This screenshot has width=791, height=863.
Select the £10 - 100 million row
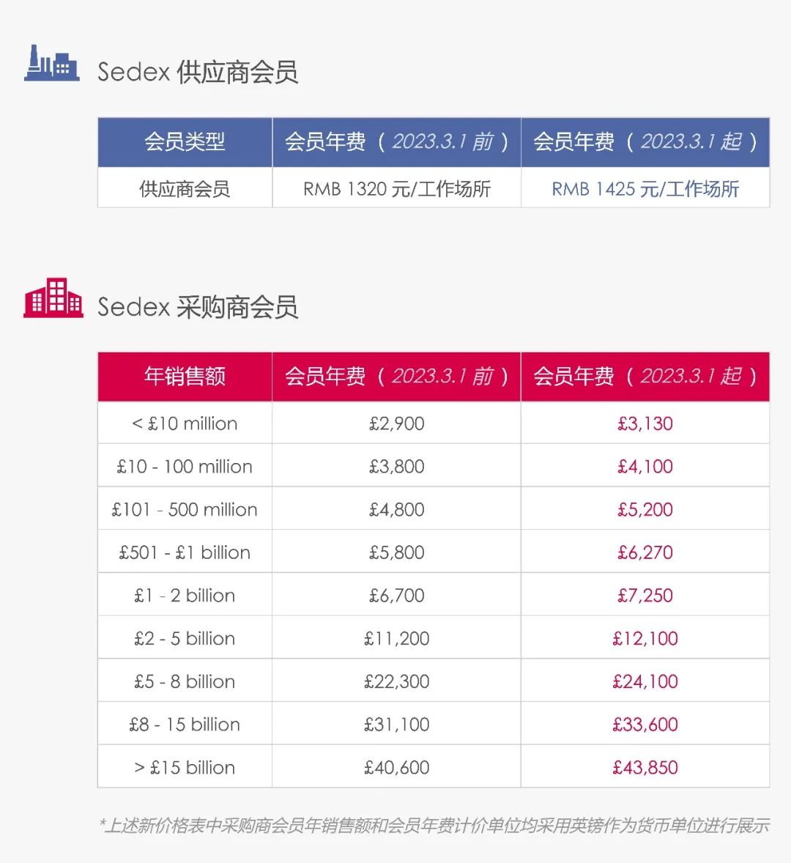click(185, 467)
